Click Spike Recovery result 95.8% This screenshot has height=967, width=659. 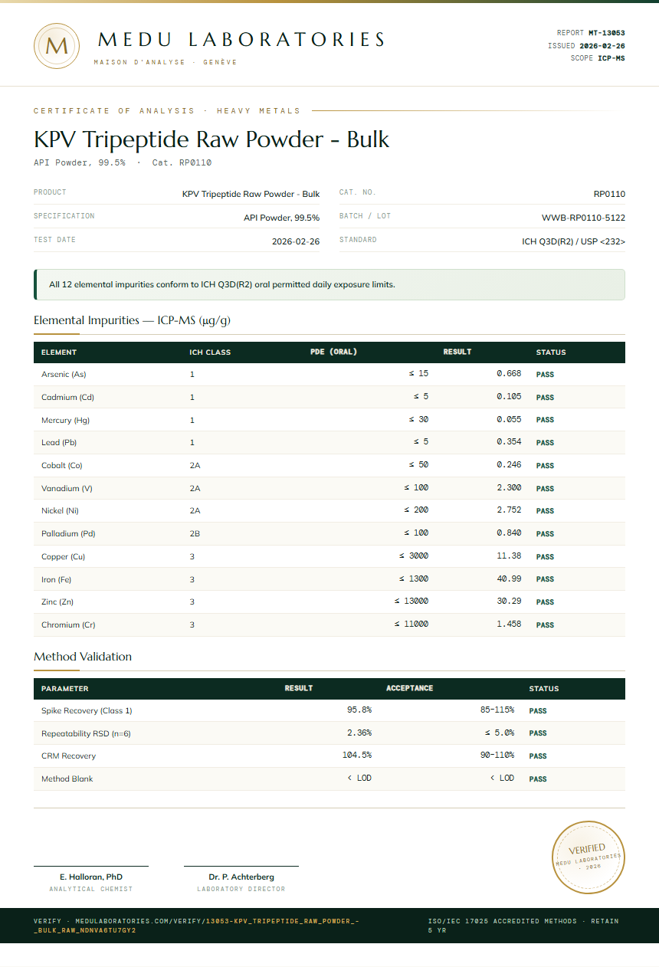[359, 710]
